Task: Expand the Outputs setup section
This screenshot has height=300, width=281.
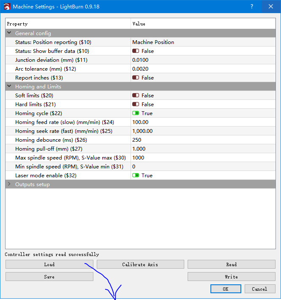Action: pos(9,184)
